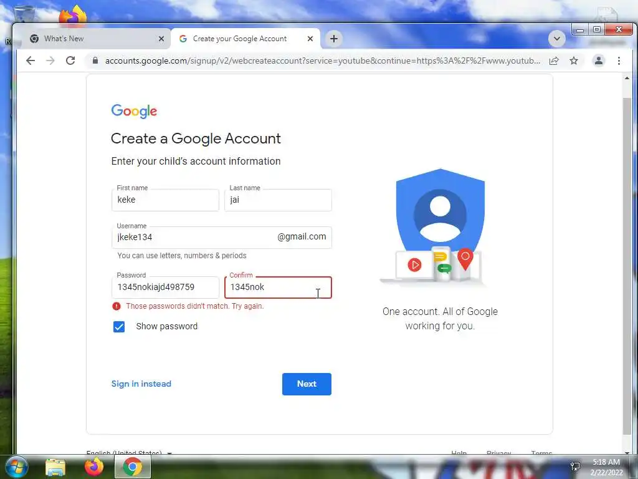Maximize the Chrome window
Viewport: 638px width, 479px height.
(x=596, y=29)
